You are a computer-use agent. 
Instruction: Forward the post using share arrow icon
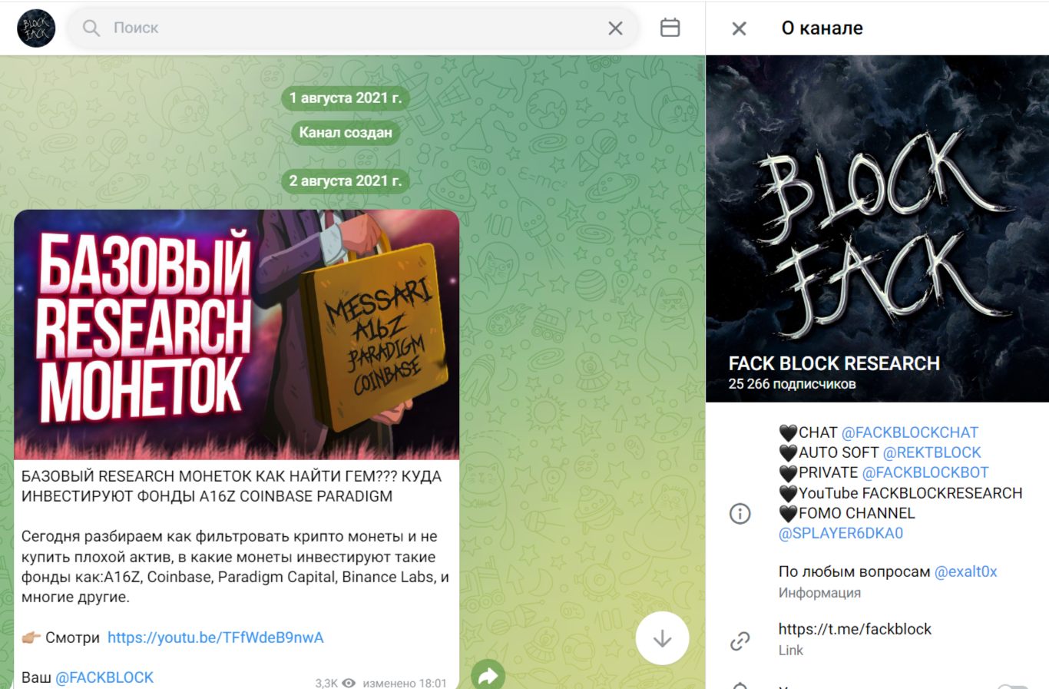488,675
